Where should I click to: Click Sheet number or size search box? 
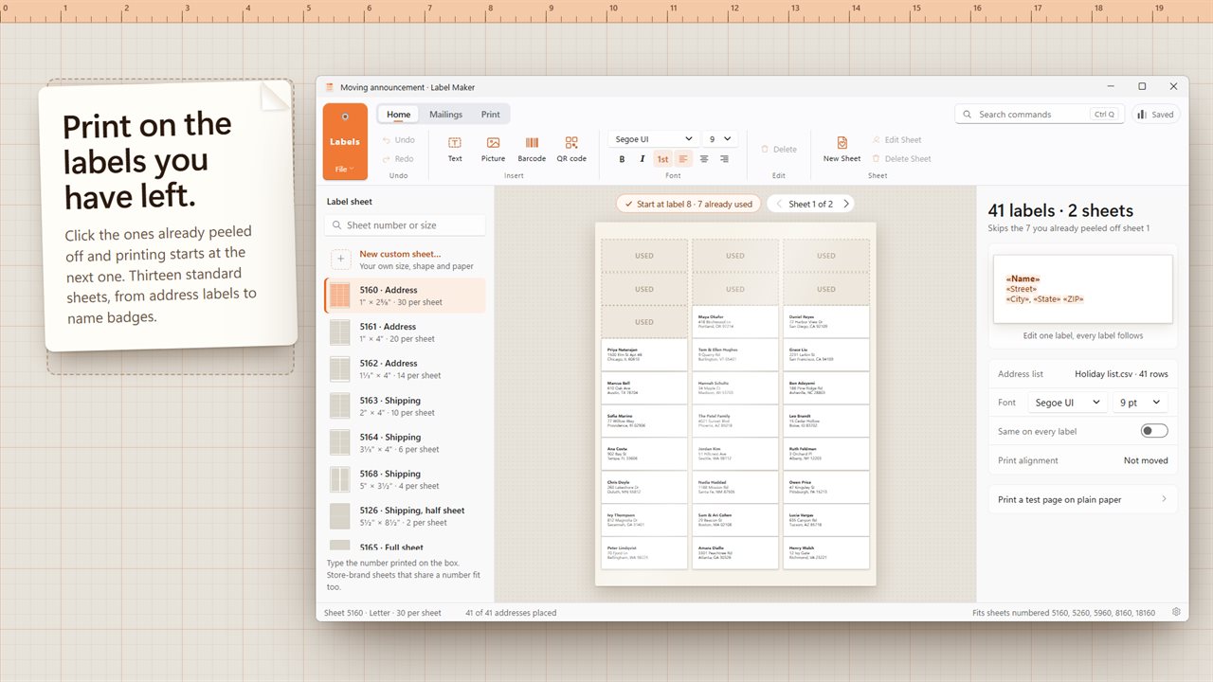[405, 225]
